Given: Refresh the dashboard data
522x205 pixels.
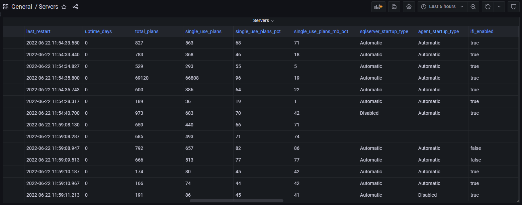Looking at the screenshot, I should tap(488, 6).
